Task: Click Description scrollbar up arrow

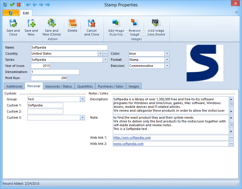Action: (x=231, y=99)
